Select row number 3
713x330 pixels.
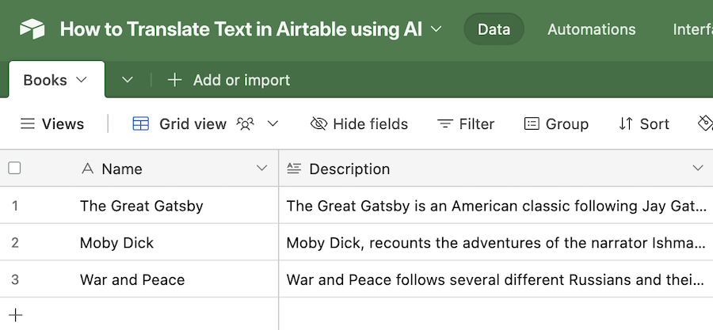click(15, 279)
